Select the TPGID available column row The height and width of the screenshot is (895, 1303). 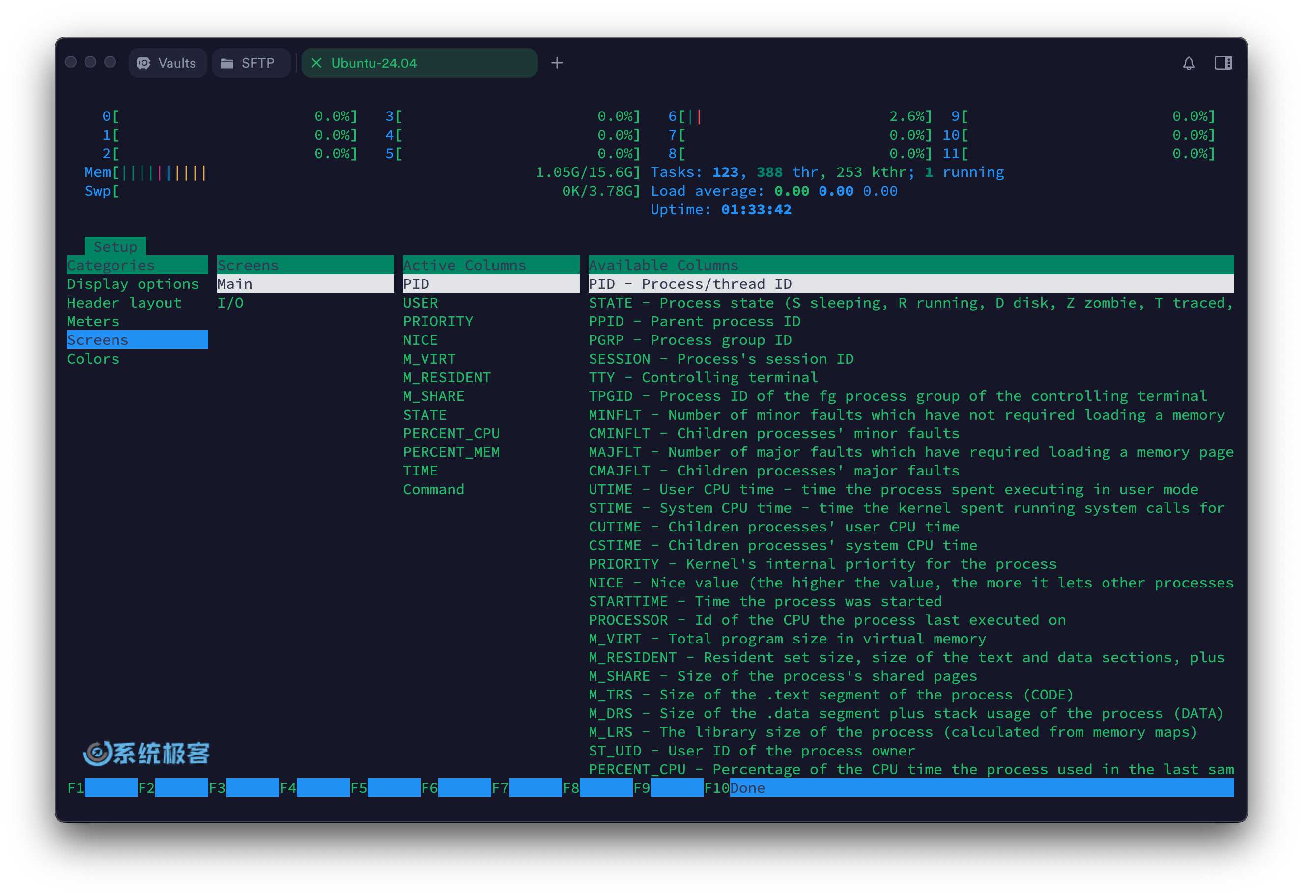(x=911, y=396)
